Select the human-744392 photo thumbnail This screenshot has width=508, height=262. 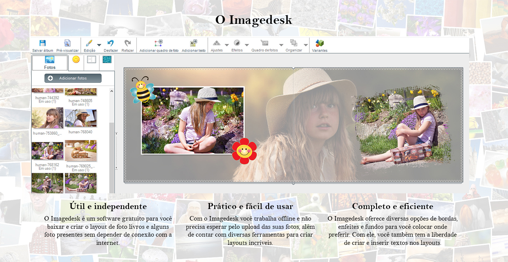point(47,91)
